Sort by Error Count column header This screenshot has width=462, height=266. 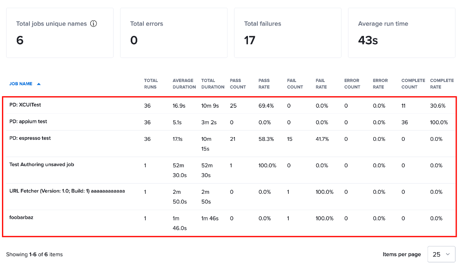coord(352,84)
